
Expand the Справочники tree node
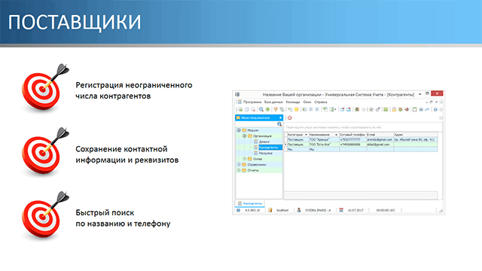(x=239, y=165)
